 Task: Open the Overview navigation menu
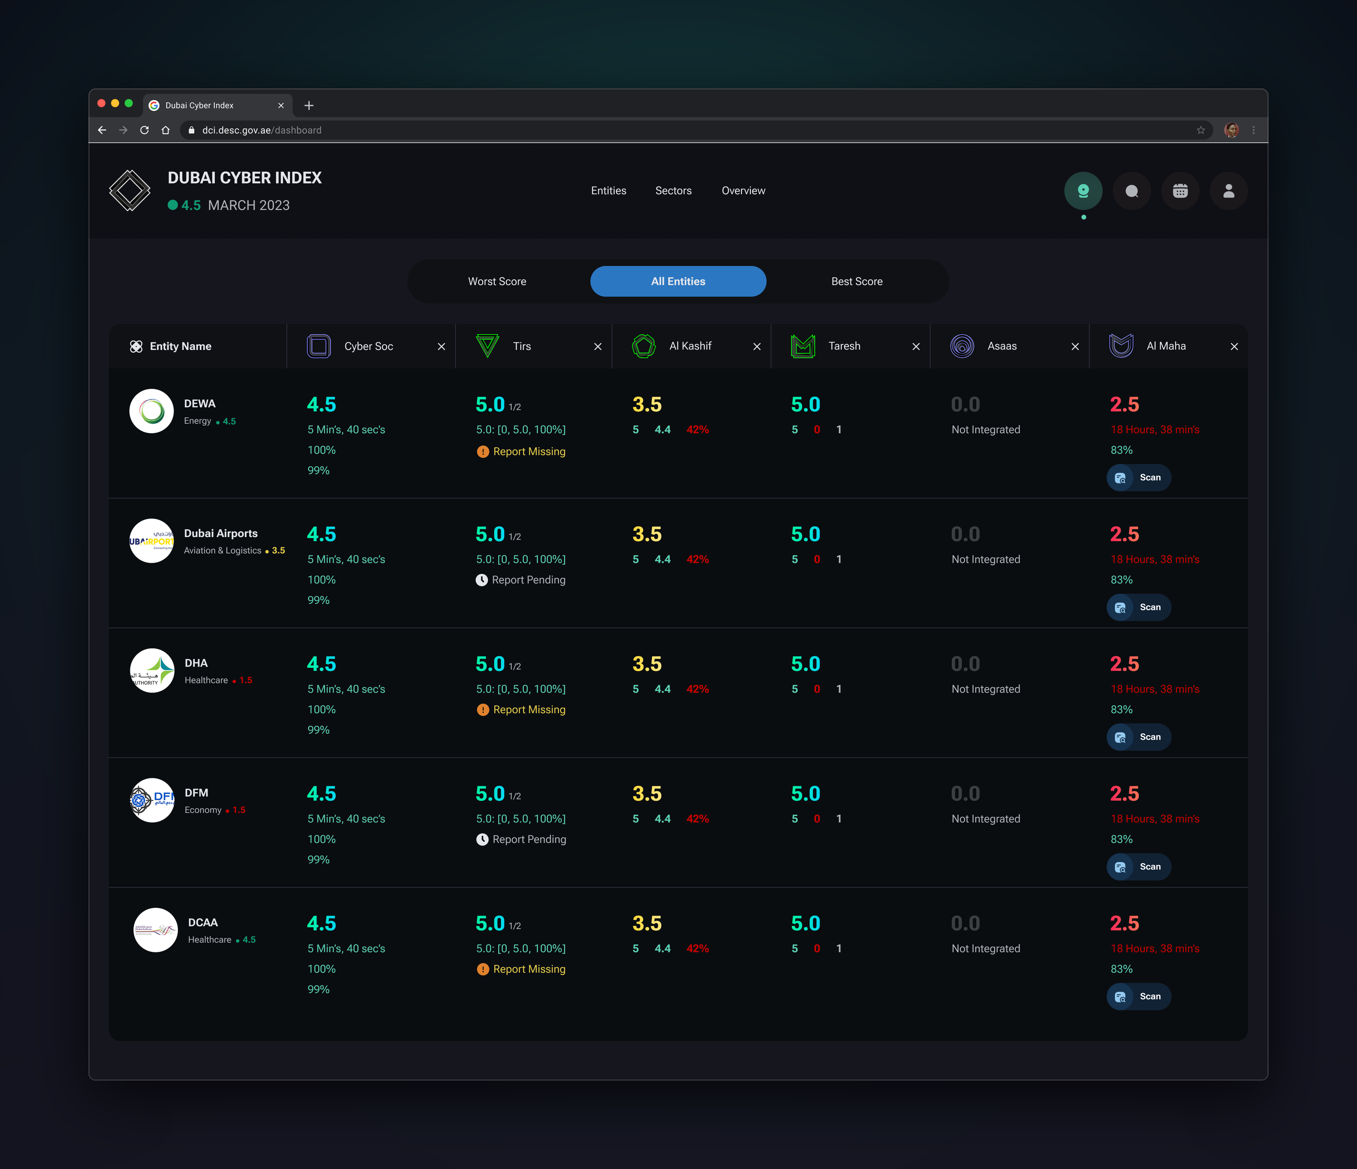(x=743, y=190)
